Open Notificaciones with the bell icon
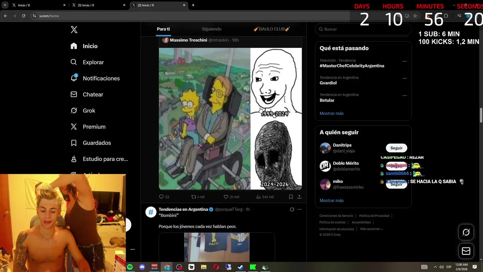Image resolution: width=483 pixels, height=272 pixels. pyautogui.click(x=95, y=78)
